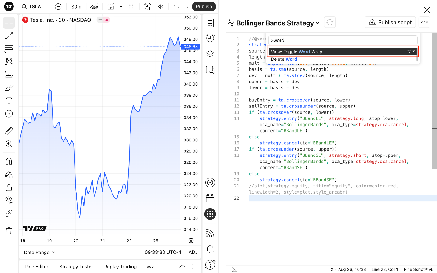
Task: Open the apps grid button
Action: click(210, 214)
